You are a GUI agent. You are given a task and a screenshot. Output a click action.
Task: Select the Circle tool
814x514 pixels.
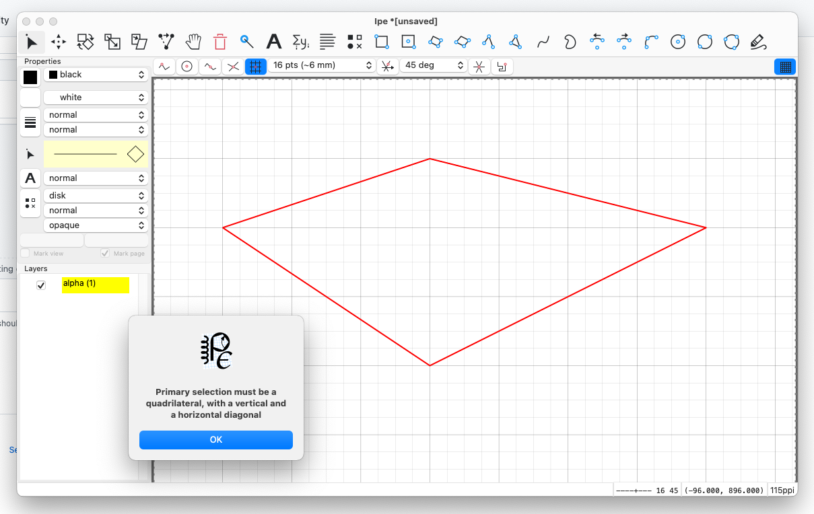pos(678,42)
